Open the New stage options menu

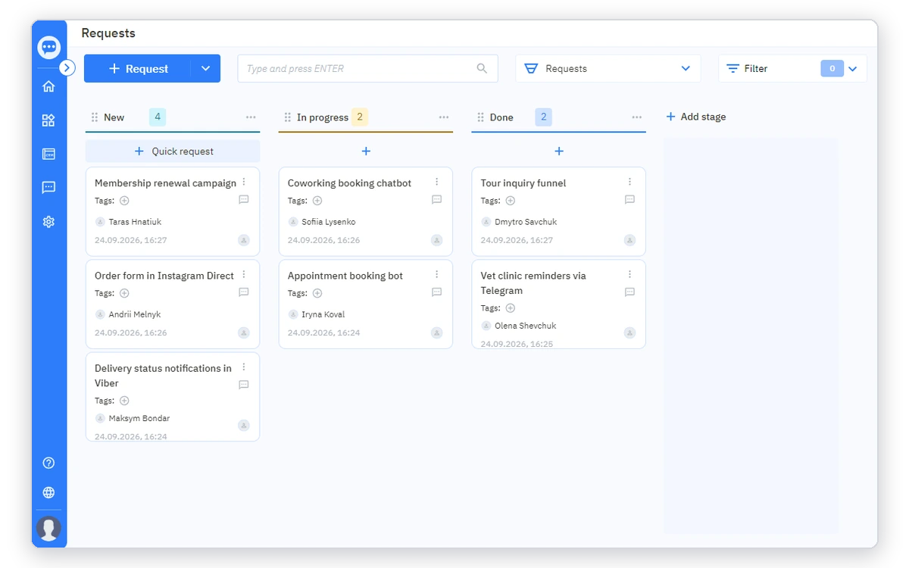point(251,117)
